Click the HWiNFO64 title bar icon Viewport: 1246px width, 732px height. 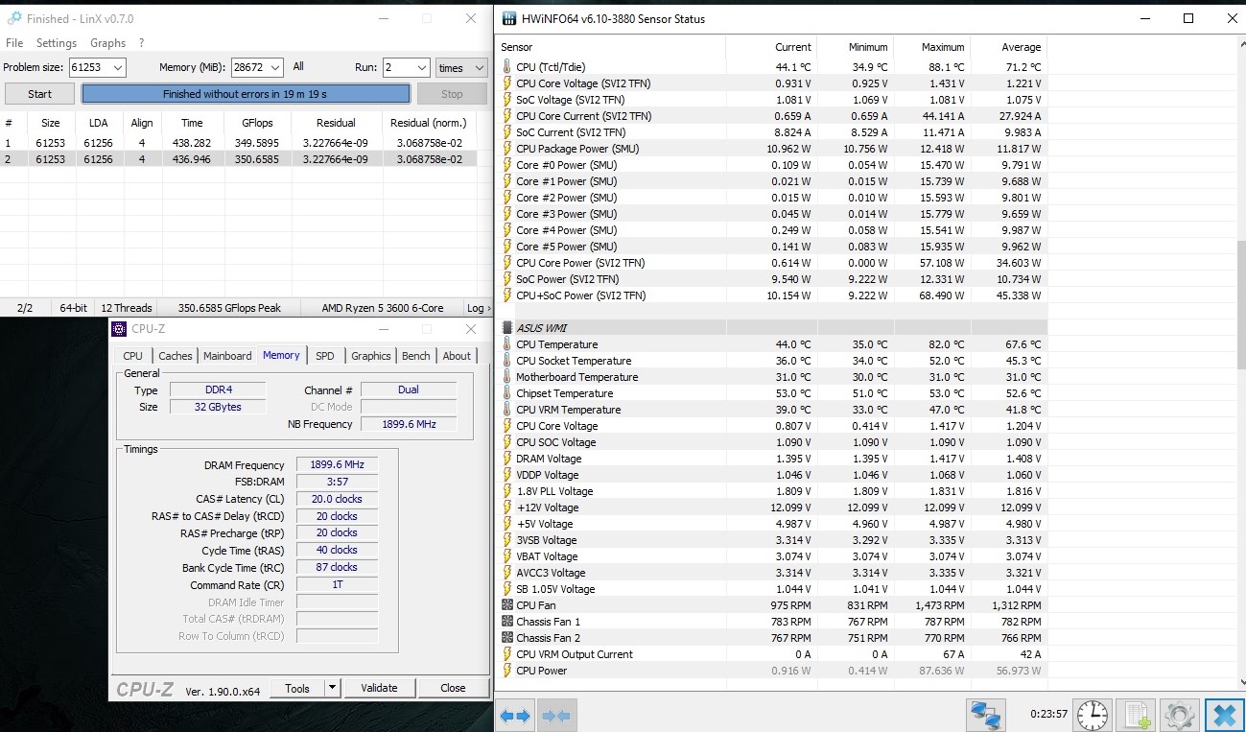tap(507, 18)
